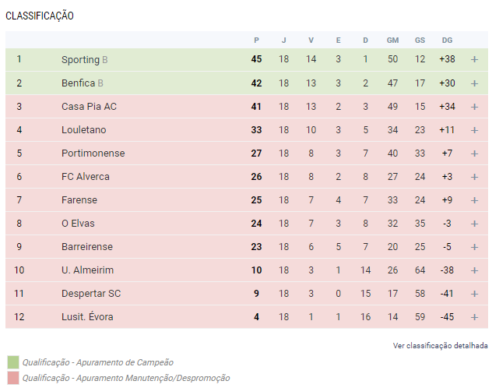This screenshot has width=492, height=388.
Task: Expand the Sporting B row details
Action: (474, 60)
